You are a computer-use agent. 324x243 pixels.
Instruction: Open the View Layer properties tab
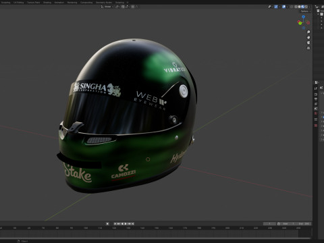316,104
